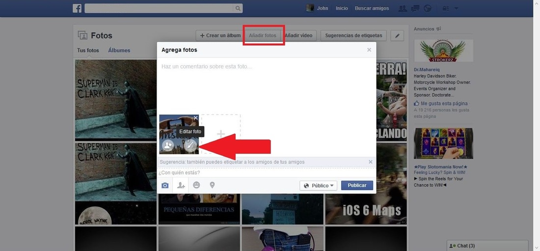
Task: Open the Público audience dropdown
Action: point(318,186)
